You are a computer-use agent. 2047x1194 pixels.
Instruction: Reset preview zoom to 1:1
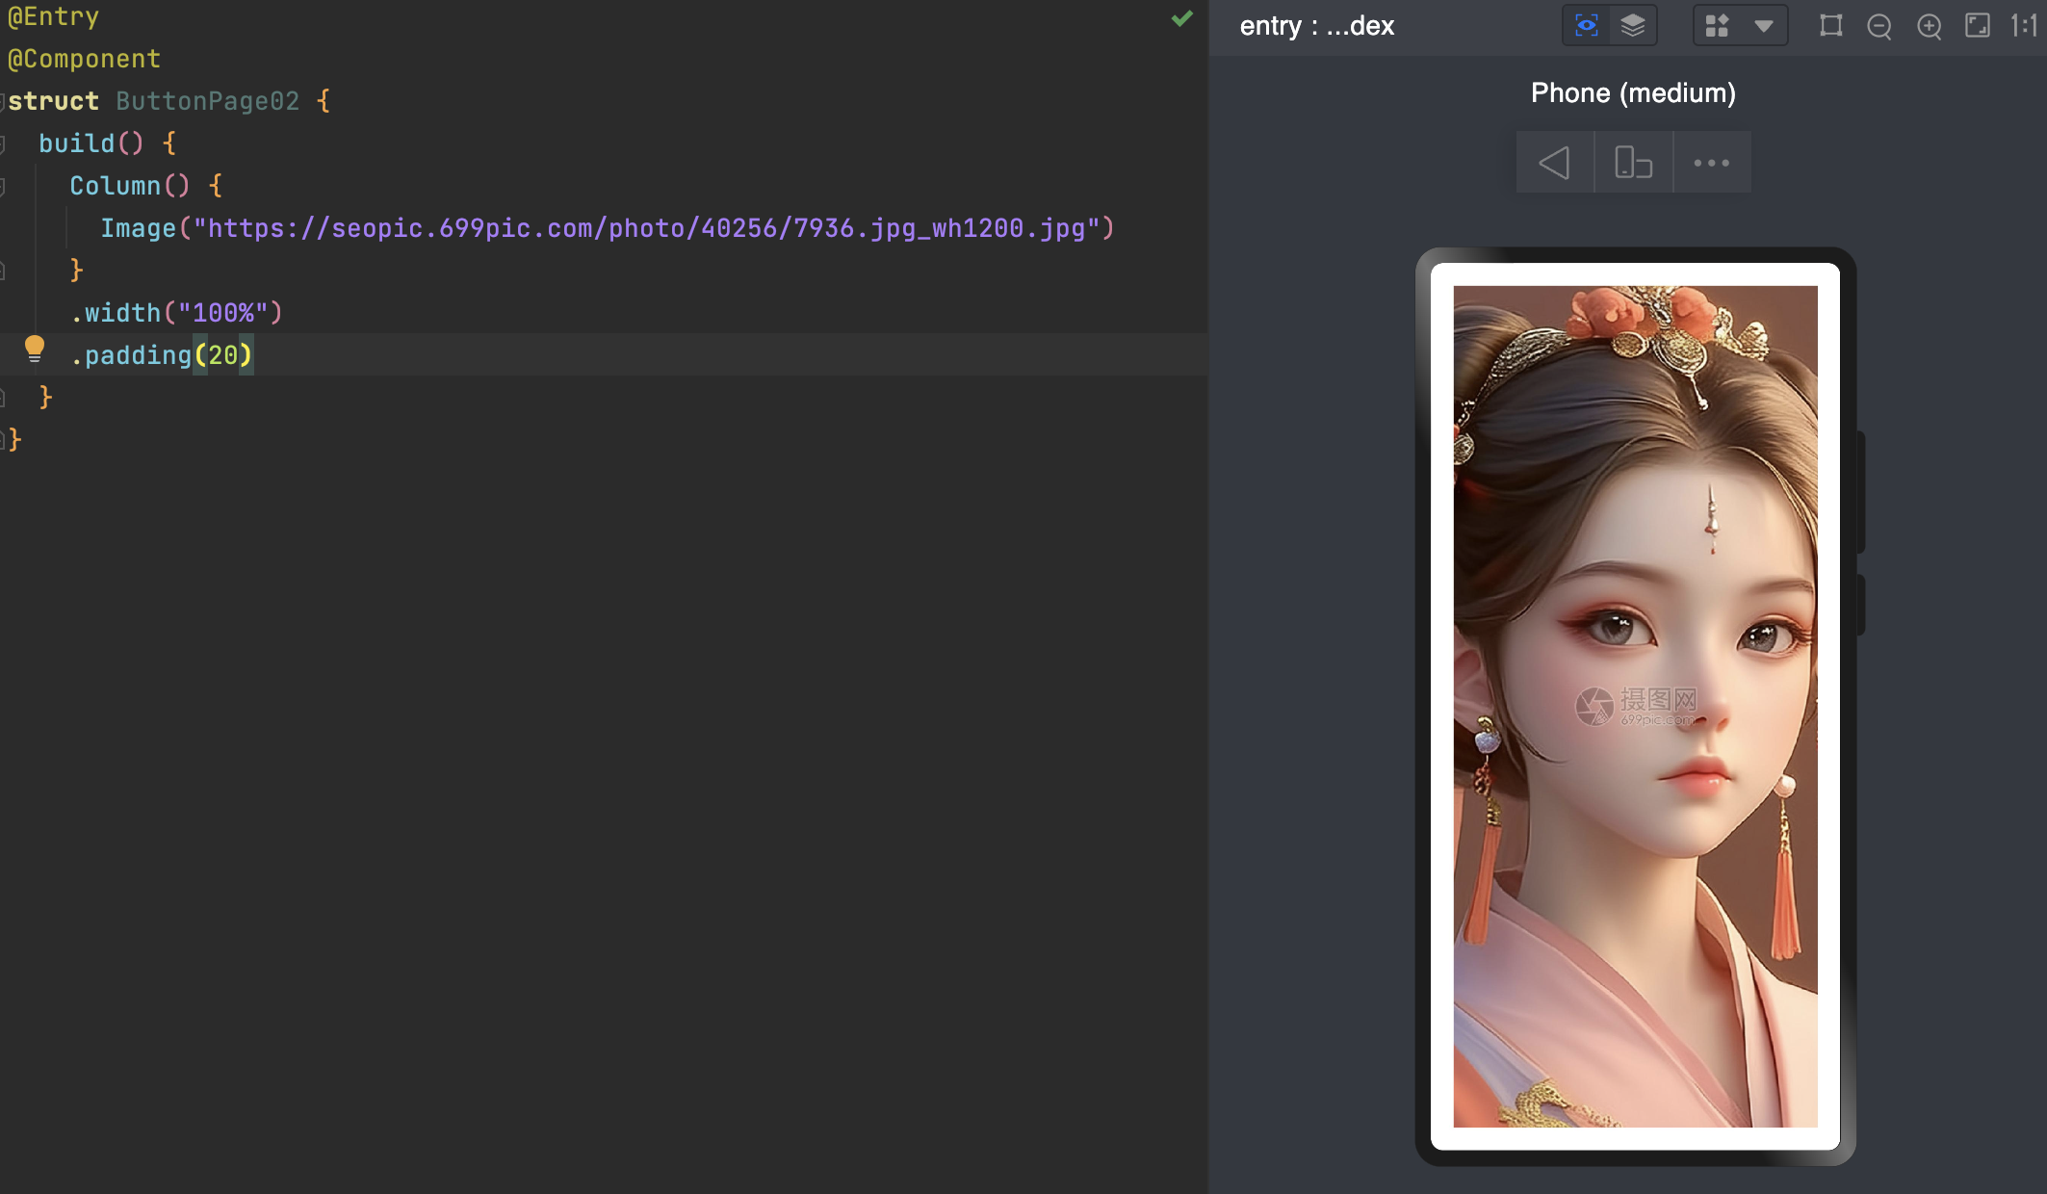click(x=2024, y=26)
